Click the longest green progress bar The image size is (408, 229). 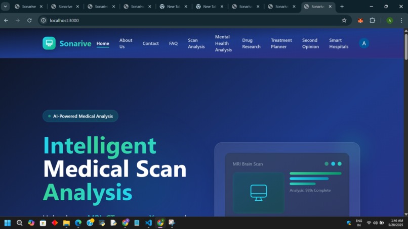pyautogui.click(x=315, y=173)
